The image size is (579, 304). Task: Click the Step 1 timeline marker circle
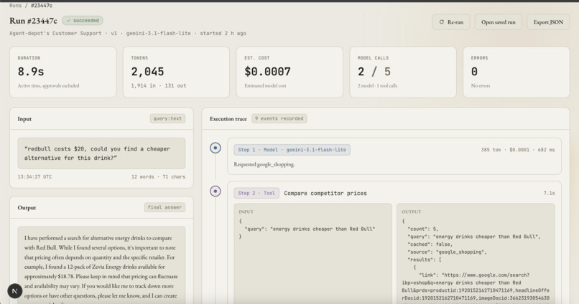(216, 148)
